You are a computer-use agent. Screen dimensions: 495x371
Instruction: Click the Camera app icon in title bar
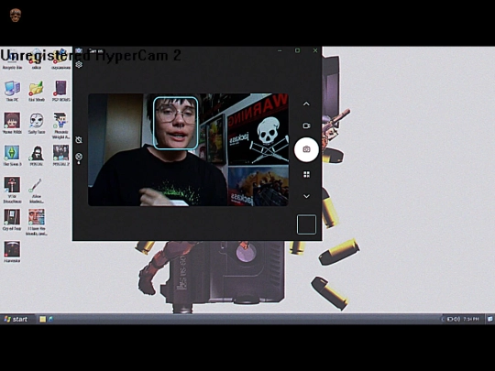pos(79,50)
